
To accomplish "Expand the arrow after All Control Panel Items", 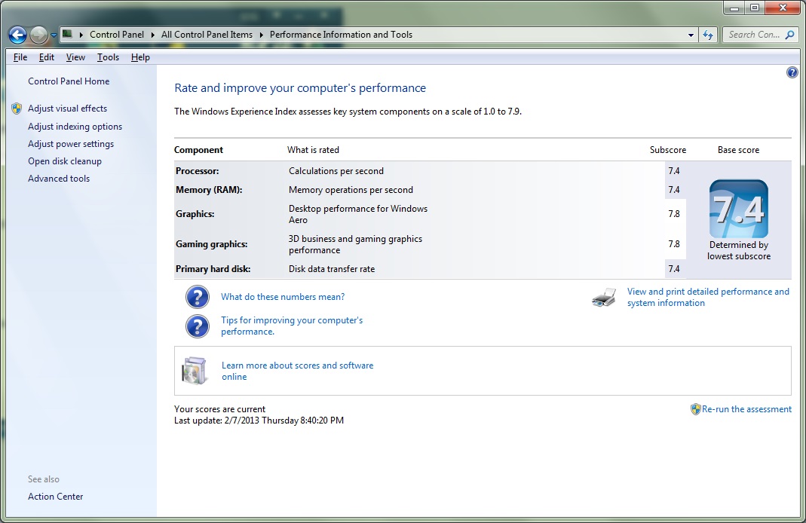I will [x=261, y=35].
